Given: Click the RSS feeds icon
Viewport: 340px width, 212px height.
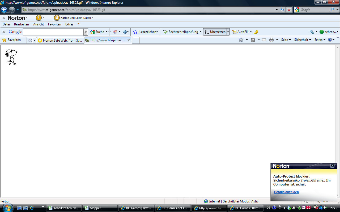Looking at the screenshot, I should pyautogui.click(x=253, y=40).
